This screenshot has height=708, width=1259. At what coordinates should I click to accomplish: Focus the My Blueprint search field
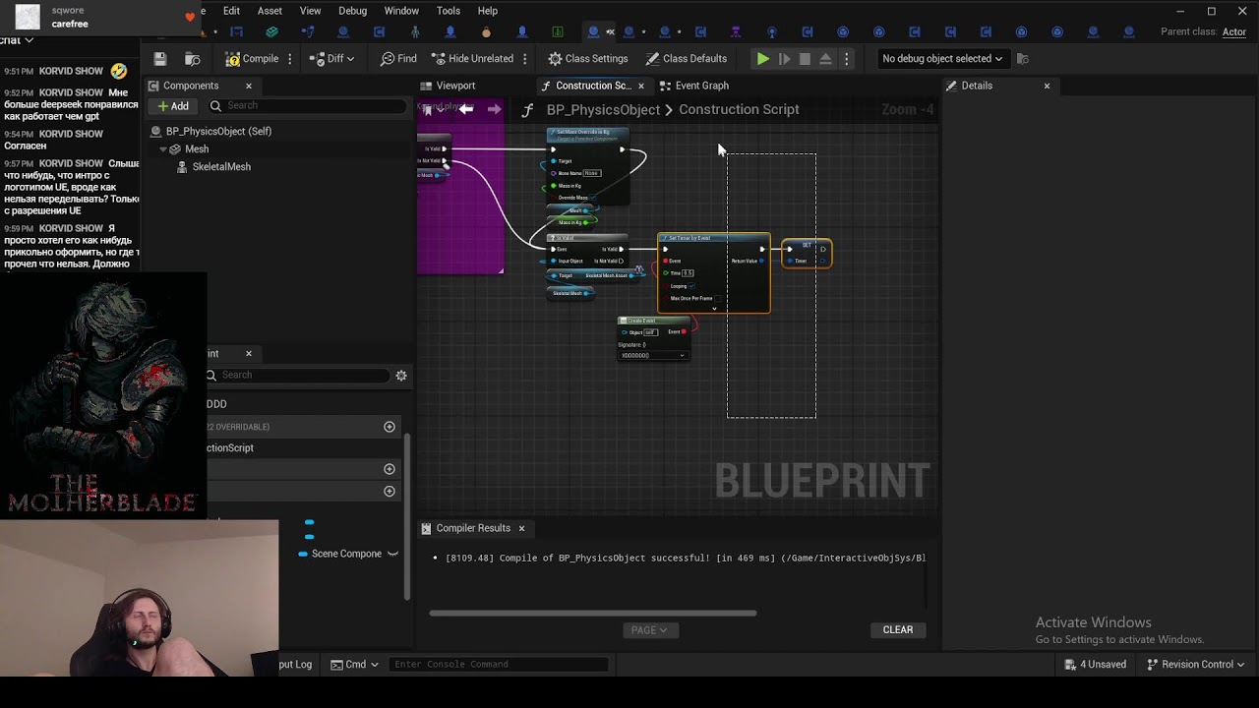click(297, 375)
